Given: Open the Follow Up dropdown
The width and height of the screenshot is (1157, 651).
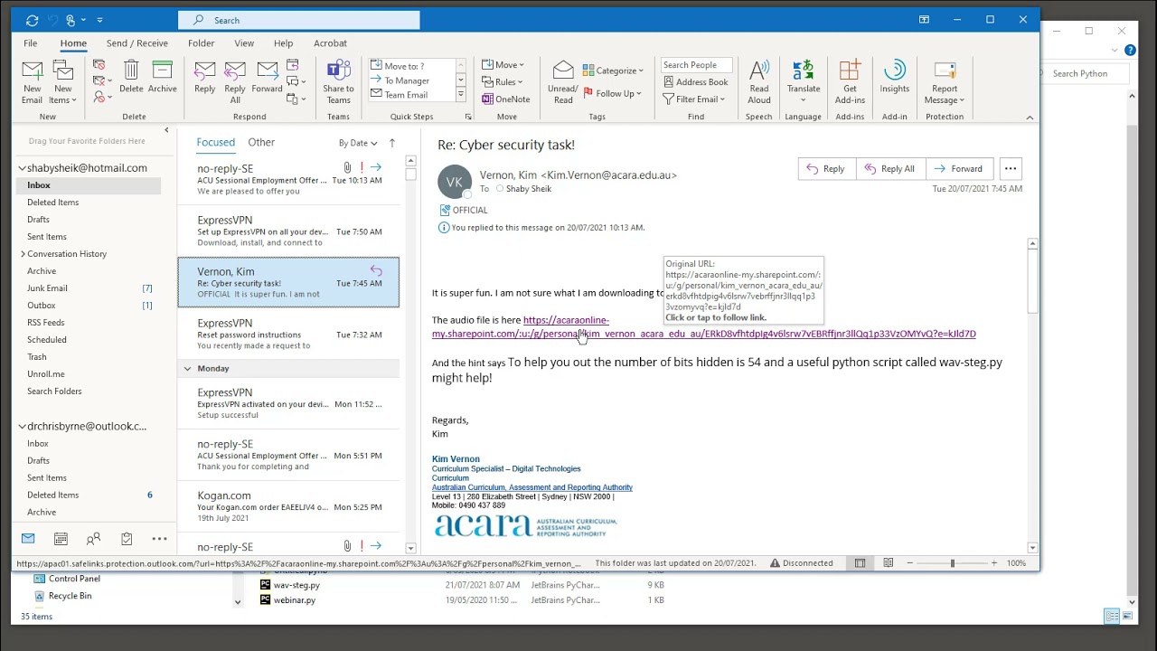Looking at the screenshot, I should [612, 93].
